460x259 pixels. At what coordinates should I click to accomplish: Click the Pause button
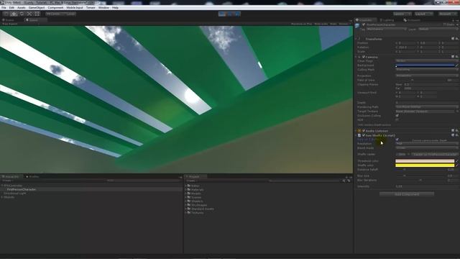pos(230,14)
